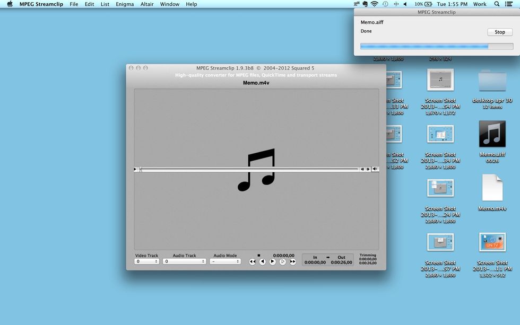Play the Memo.m4v clip
The height and width of the screenshot is (325, 520).
click(x=273, y=262)
